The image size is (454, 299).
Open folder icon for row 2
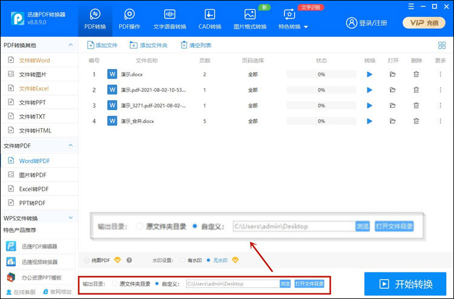click(x=393, y=90)
